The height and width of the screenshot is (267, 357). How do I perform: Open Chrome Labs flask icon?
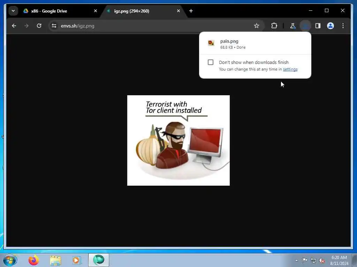click(293, 26)
